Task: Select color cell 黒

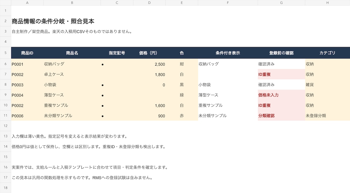Action: click(182, 85)
